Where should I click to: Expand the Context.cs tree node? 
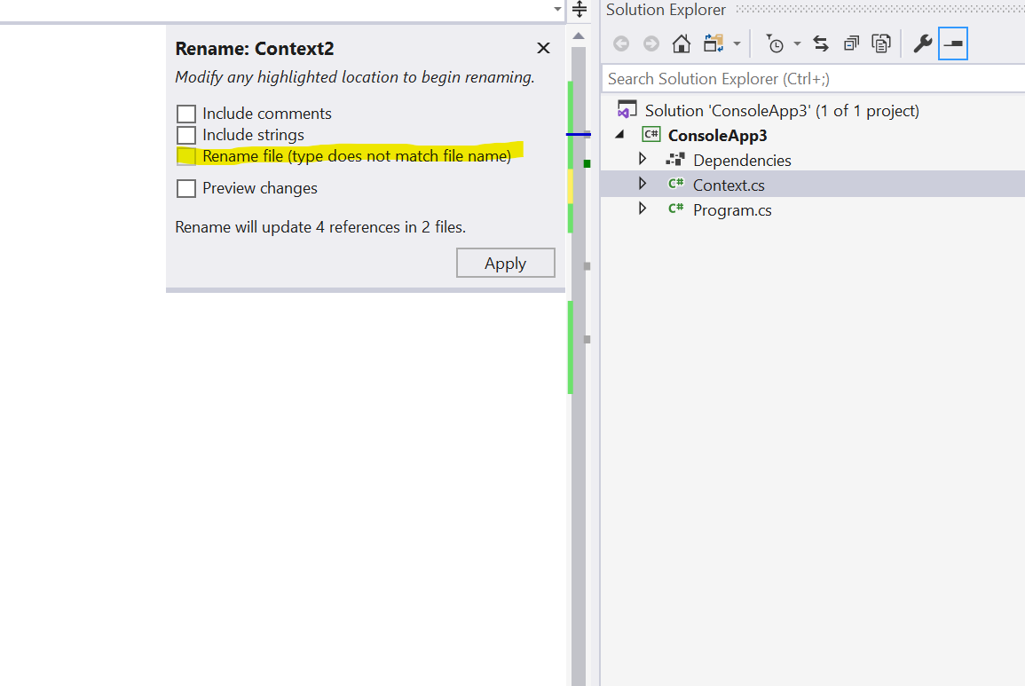pos(643,185)
